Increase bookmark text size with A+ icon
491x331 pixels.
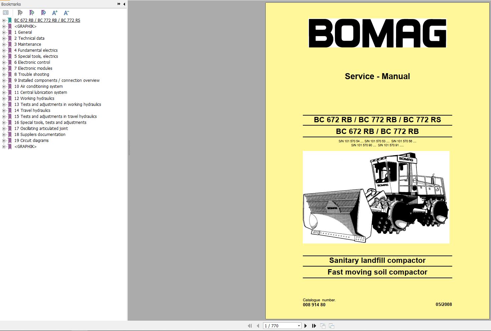(55, 13)
